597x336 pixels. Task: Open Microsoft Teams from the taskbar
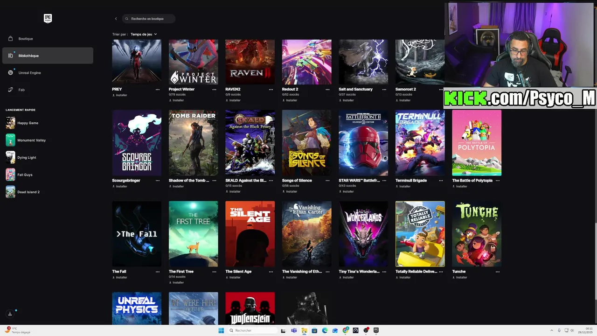[x=294, y=330]
